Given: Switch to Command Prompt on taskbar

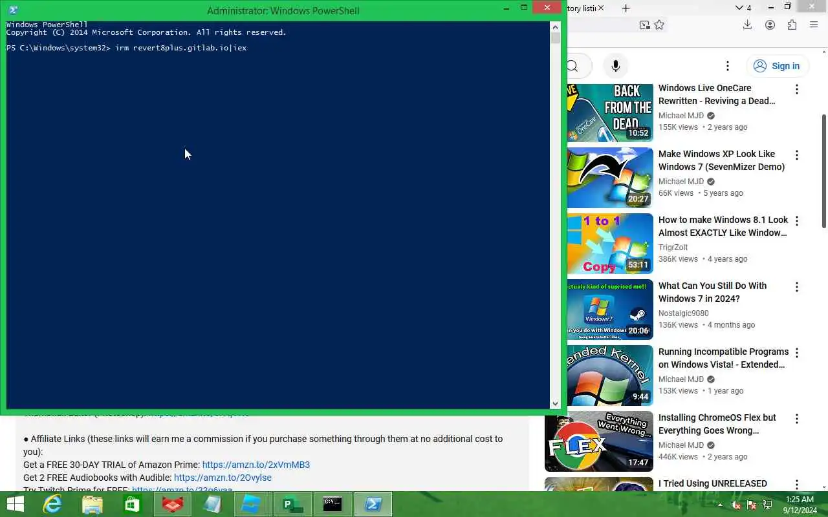Looking at the screenshot, I should (x=332, y=504).
